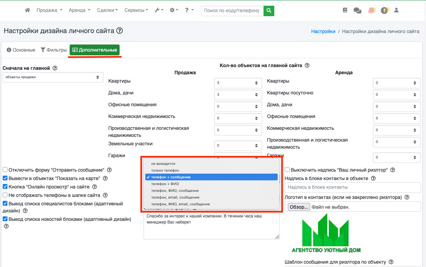Open the gear settings menu
Viewport: 426px width, 267px height.
[174, 10]
